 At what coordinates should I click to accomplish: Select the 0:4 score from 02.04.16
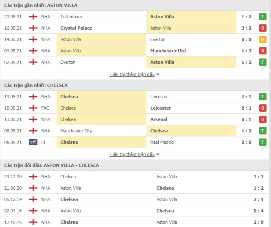258,211
